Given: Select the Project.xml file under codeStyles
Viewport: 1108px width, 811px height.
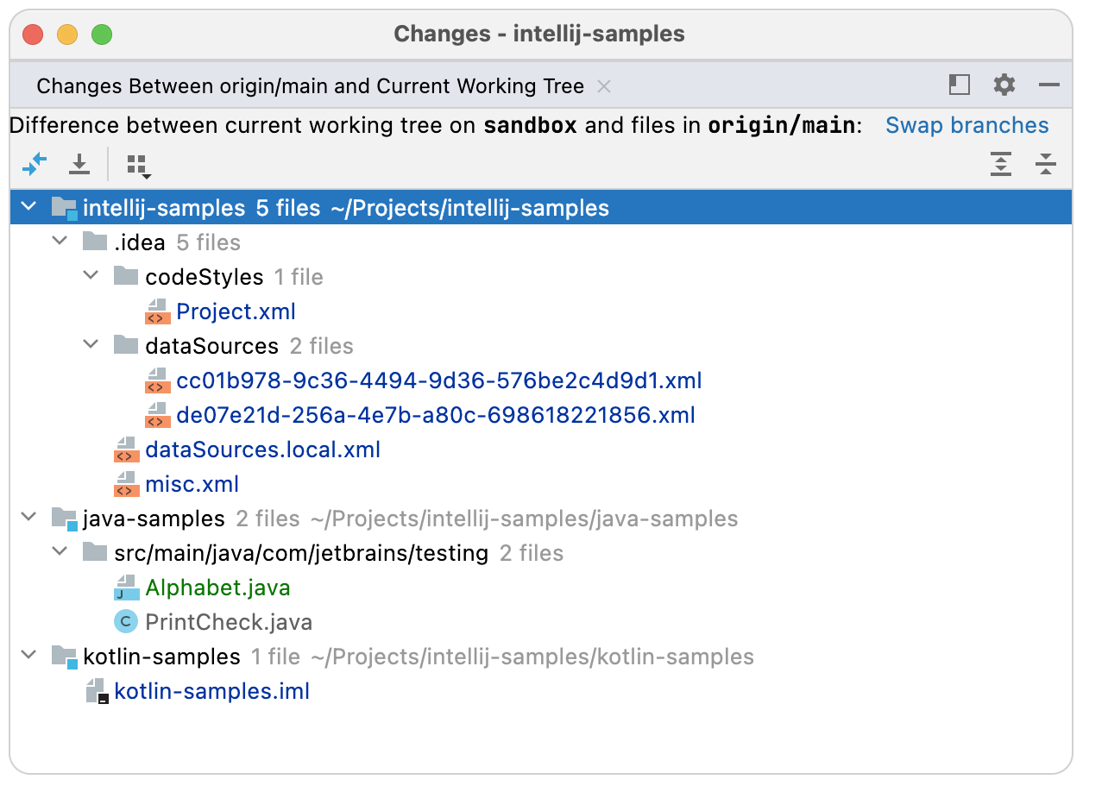Looking at the screenshot, I should pos(236,311).
